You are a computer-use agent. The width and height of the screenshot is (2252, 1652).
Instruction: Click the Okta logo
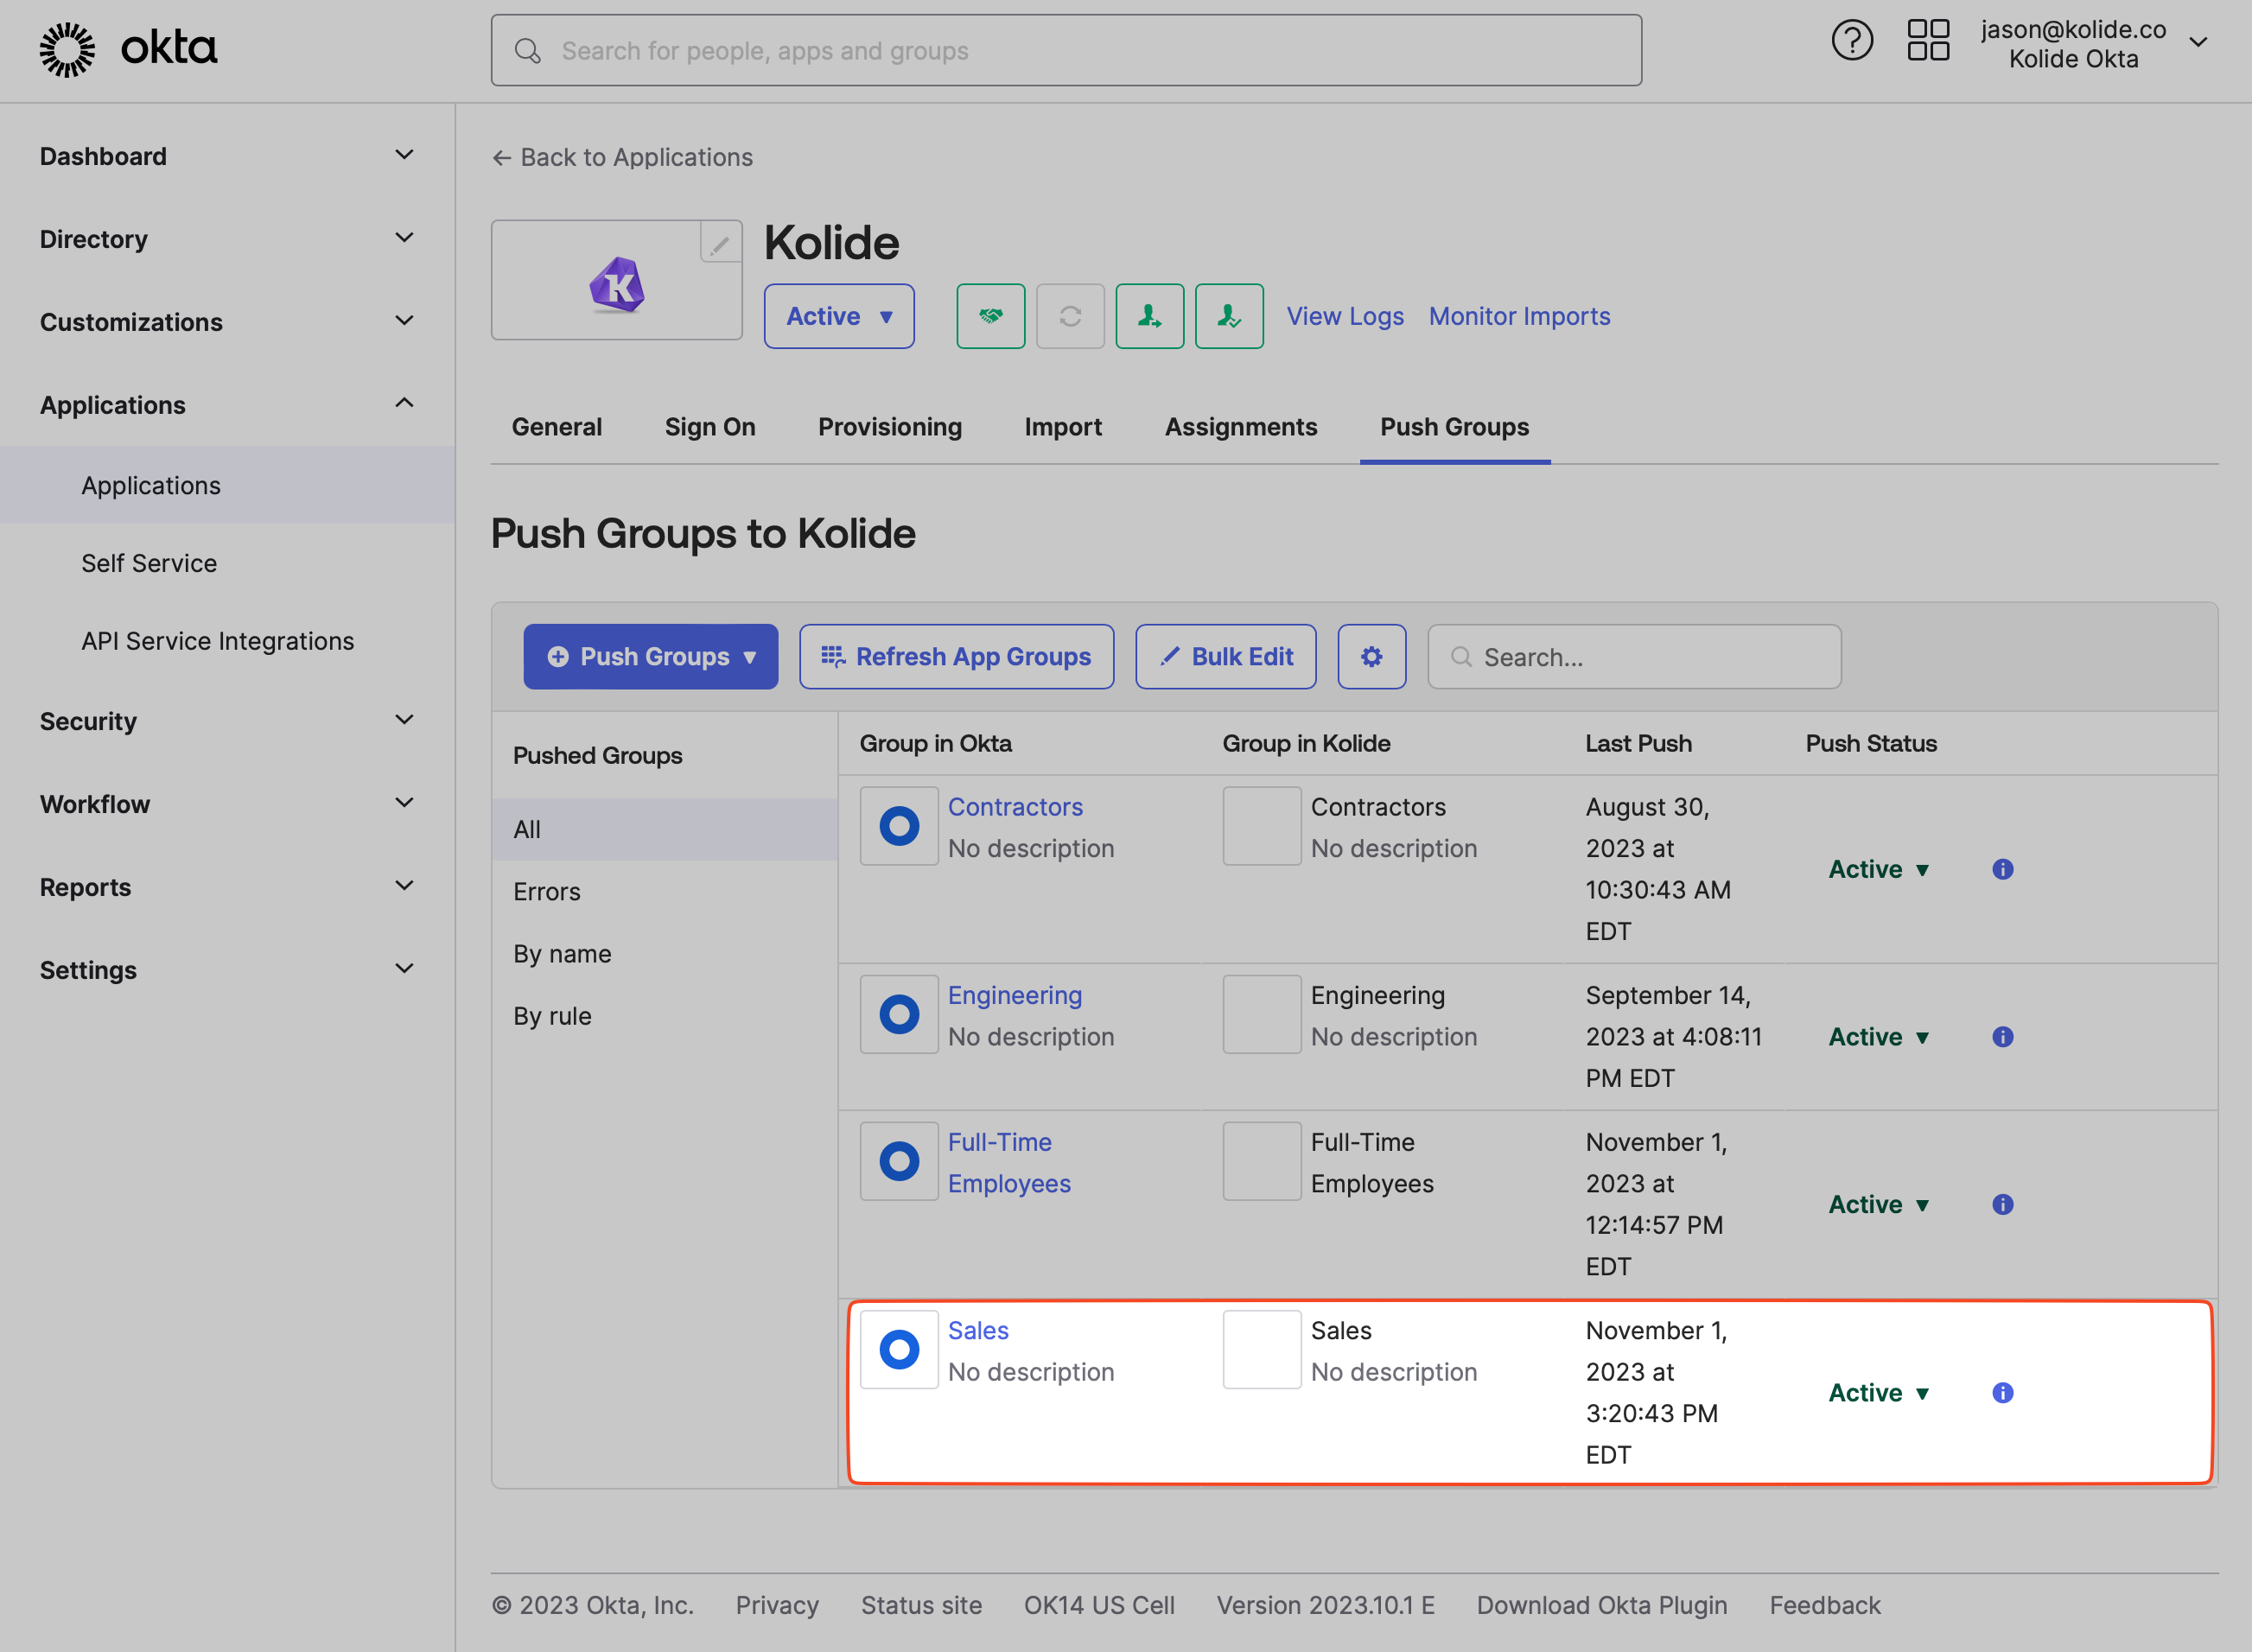[128, 48]
